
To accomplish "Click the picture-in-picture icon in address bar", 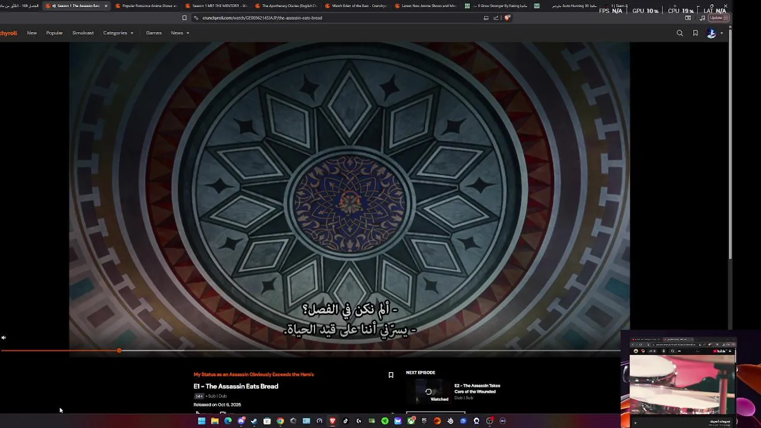I will 486,18.
